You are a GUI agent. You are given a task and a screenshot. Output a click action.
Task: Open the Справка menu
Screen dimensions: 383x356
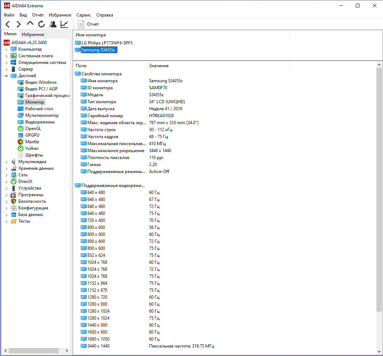tap(105, 15)
